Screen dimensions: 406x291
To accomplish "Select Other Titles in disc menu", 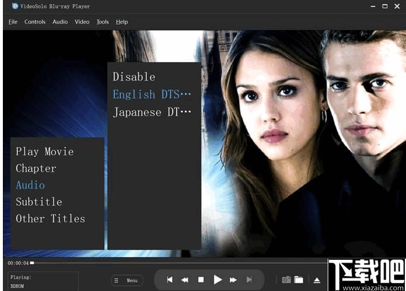I will tap(51, 219).
